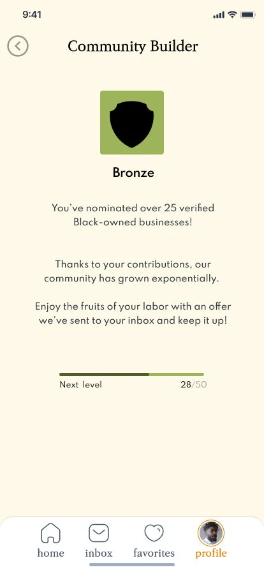Viewport: 264px width, 572px height.
Task: Tap the 28/50 progress count
Action: click(194, 384)
